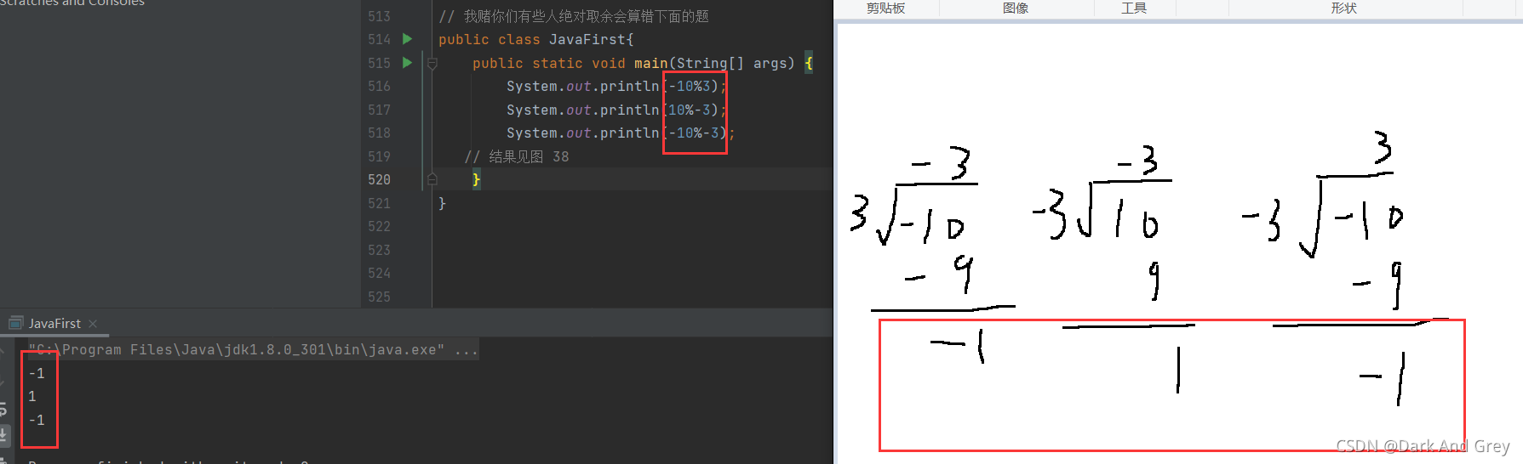
Task: Click the '结果见图 38' comment on line 519
Action: 517,156
